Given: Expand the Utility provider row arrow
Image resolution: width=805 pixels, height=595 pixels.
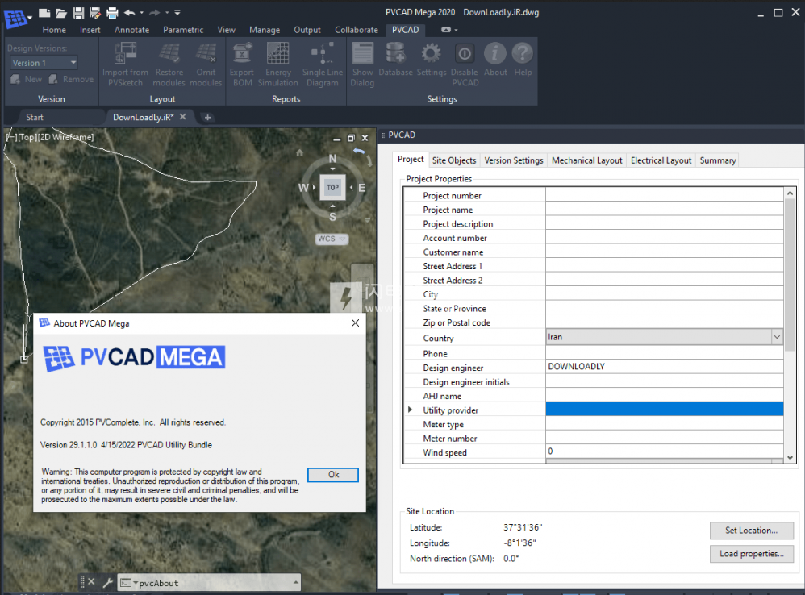Looking at the screenshot, I should click(x=411, y=410).
